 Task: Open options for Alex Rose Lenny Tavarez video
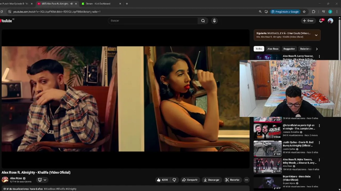pyautogui.click(x=319, y=57)
